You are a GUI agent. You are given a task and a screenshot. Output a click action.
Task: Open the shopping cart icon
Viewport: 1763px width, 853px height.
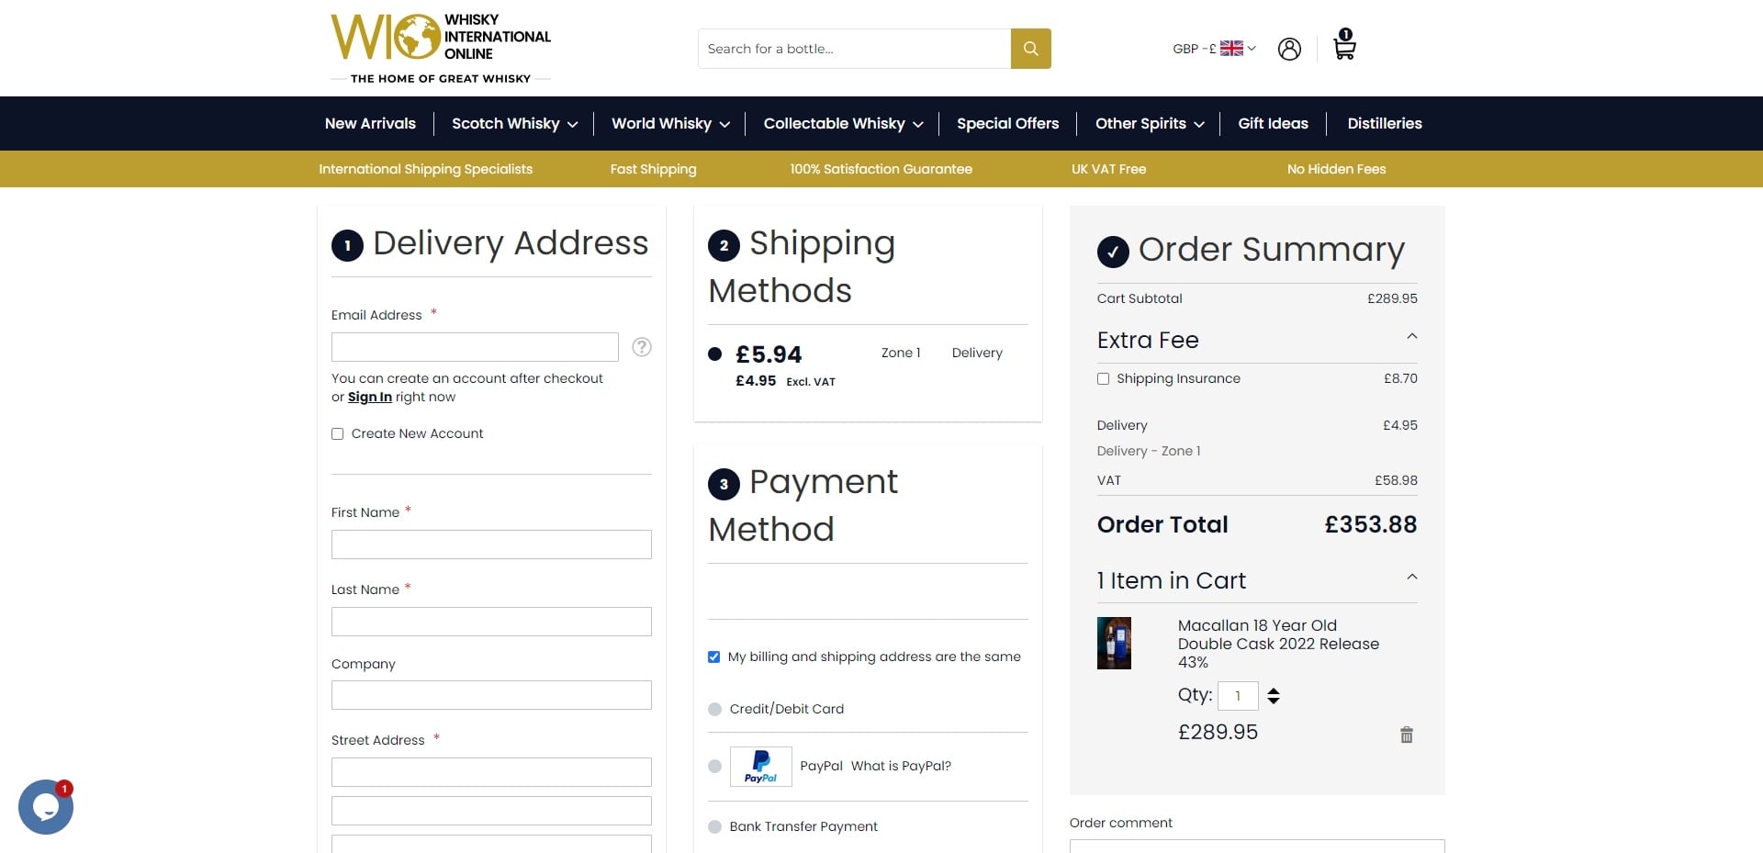(1344, 44)
